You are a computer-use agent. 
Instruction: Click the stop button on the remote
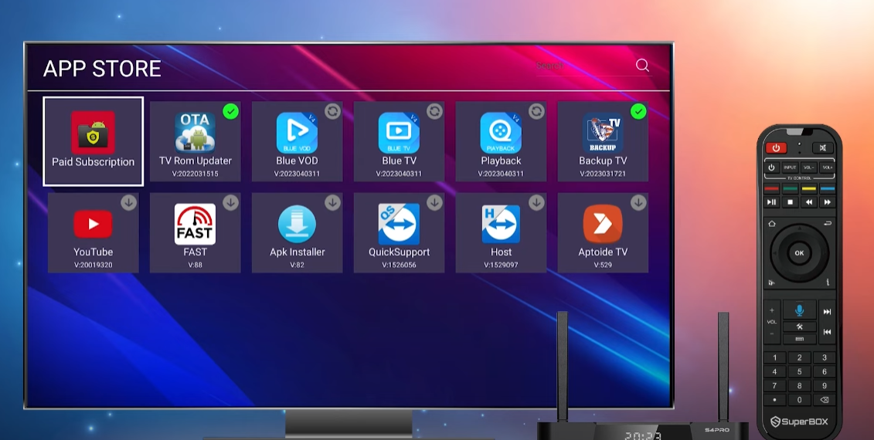(x=790, y=202)
